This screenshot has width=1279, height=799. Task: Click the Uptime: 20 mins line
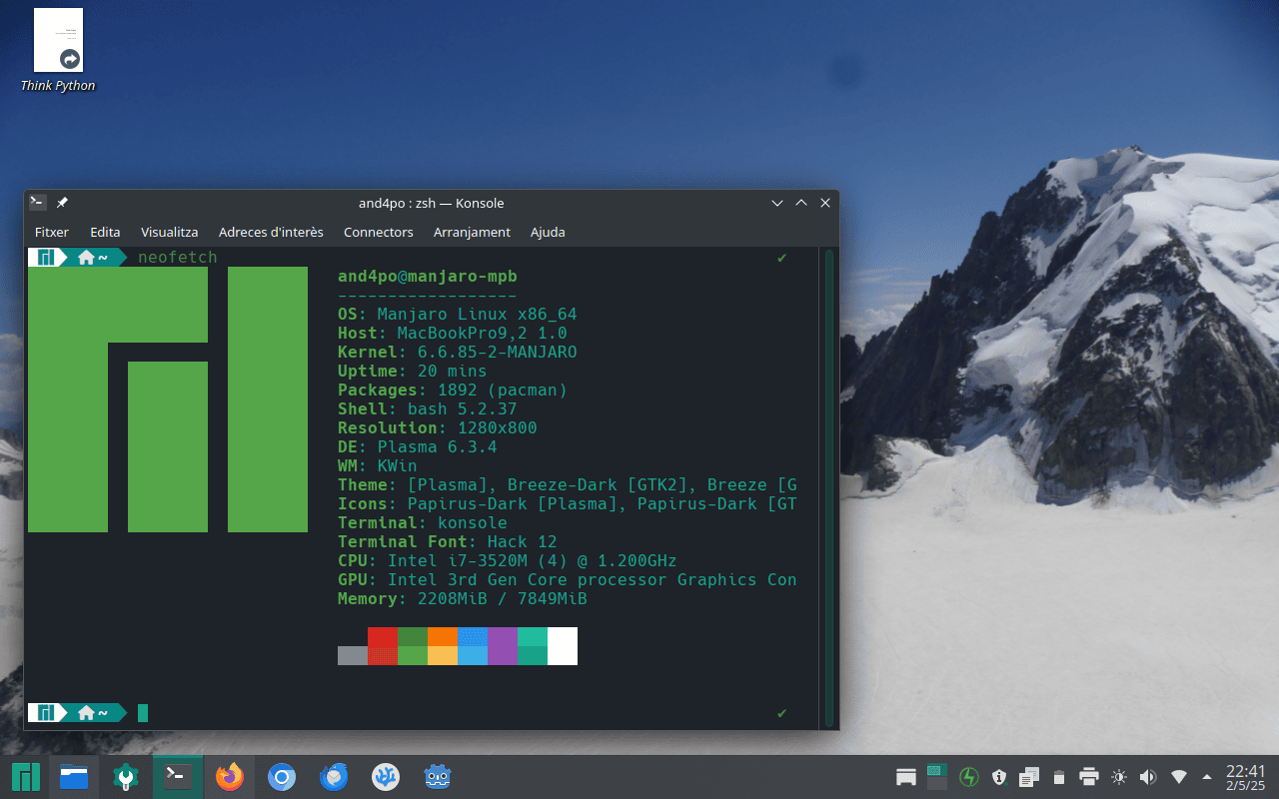click(413, 372)
